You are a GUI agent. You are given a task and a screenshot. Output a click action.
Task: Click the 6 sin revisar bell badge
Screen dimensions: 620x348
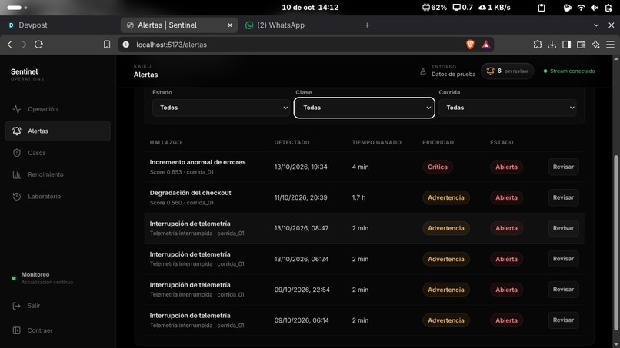point(508,71)
